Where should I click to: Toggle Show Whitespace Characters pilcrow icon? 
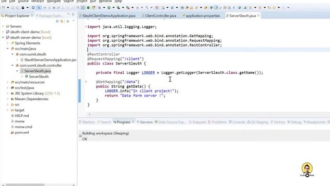234,8
